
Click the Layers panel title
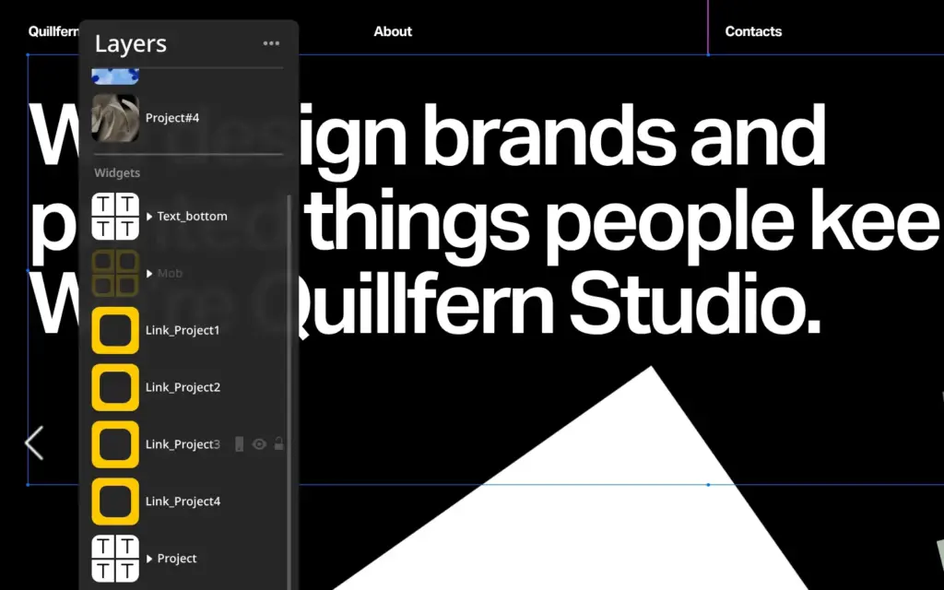131,44
